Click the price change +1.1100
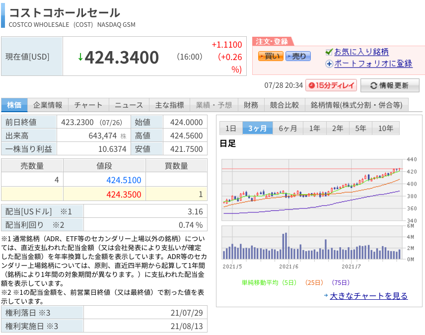 coord(226,45)
